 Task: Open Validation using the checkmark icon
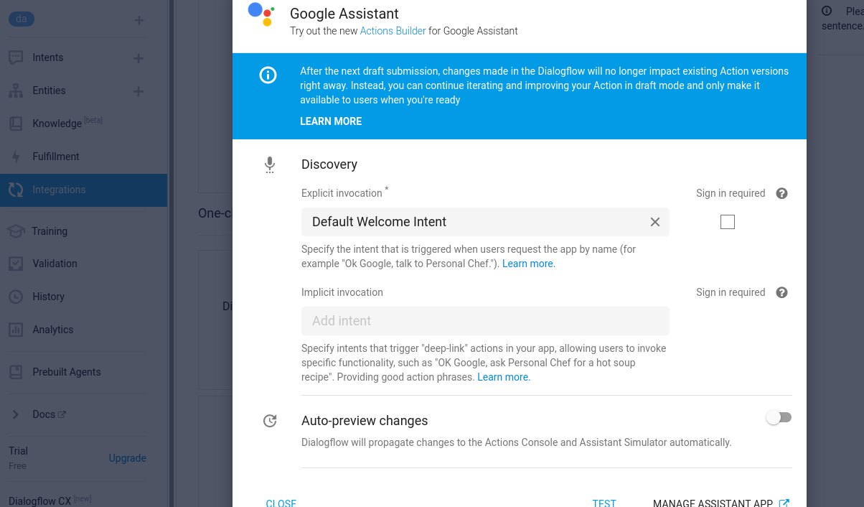point(15,264)
